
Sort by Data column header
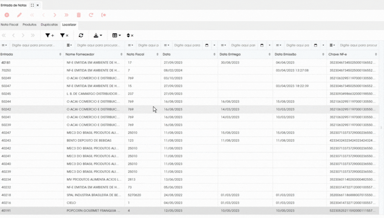[x=189, y=54]
